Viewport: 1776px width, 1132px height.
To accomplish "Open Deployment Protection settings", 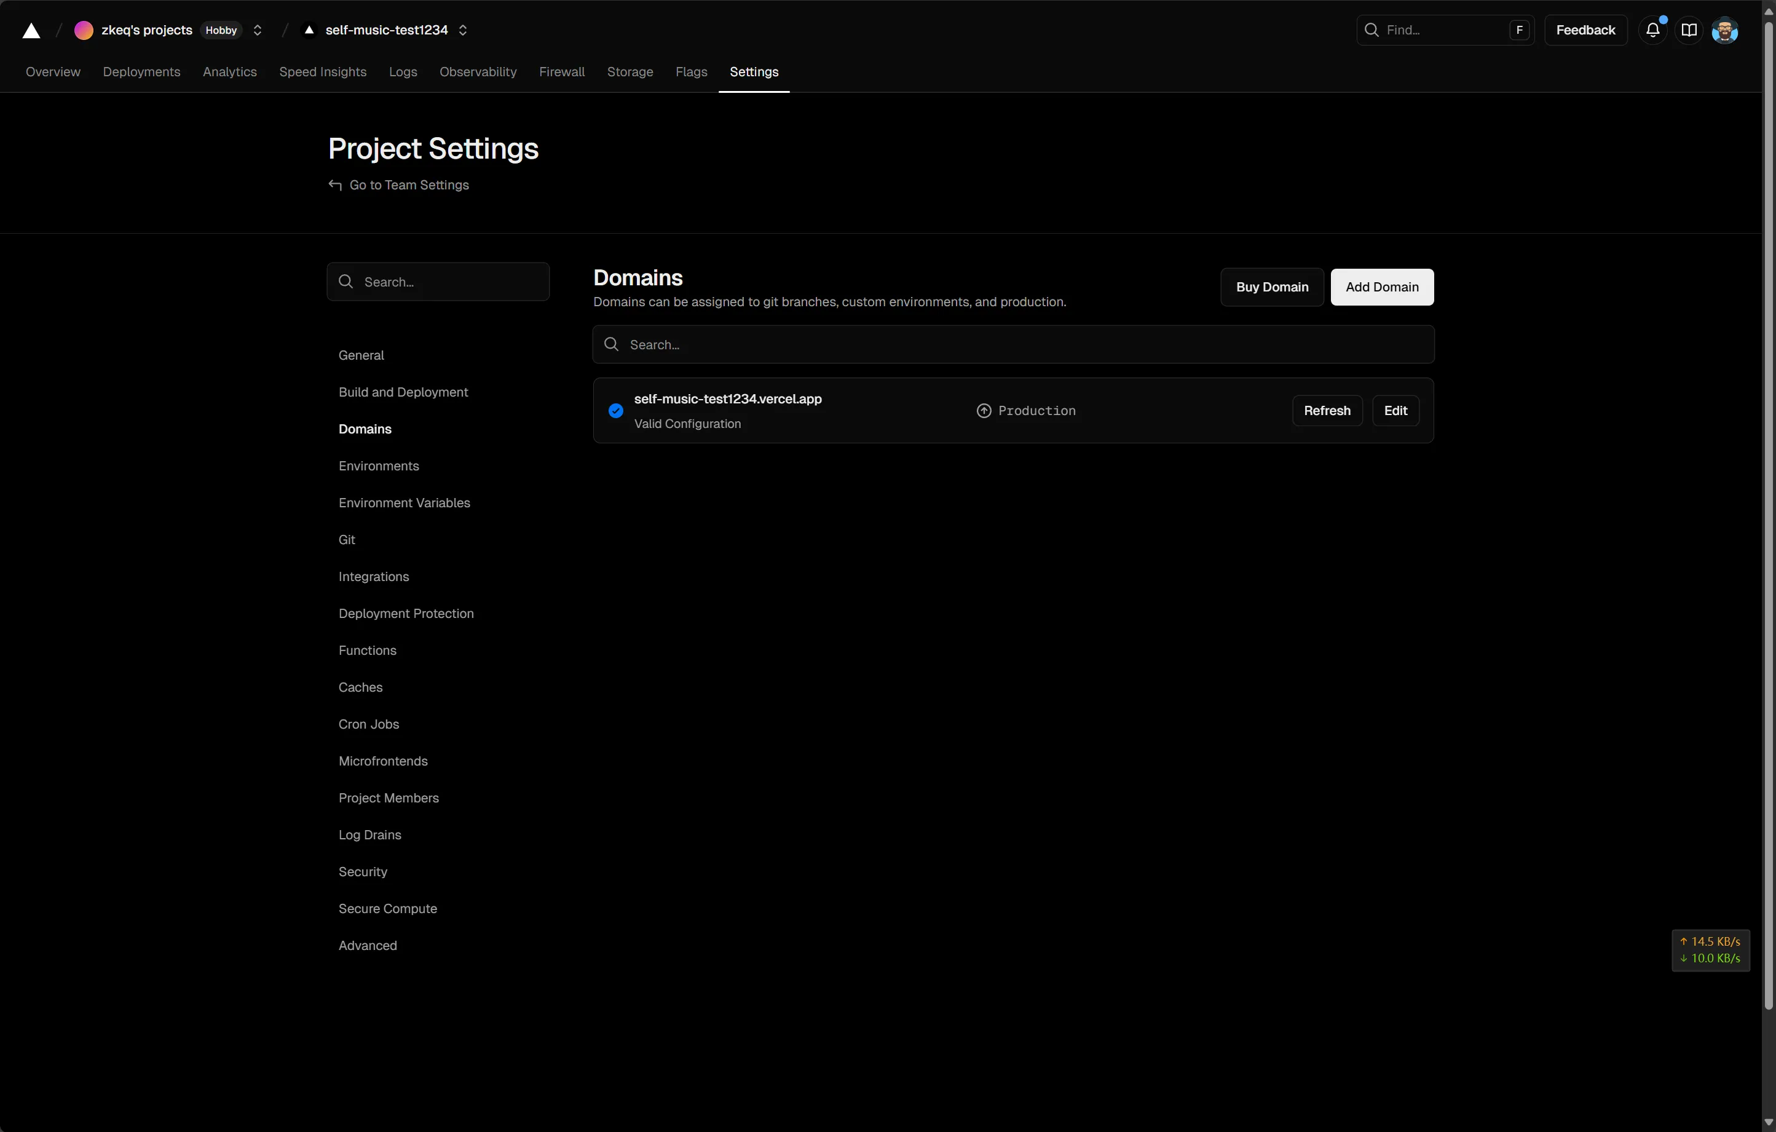I will [406, 613].
